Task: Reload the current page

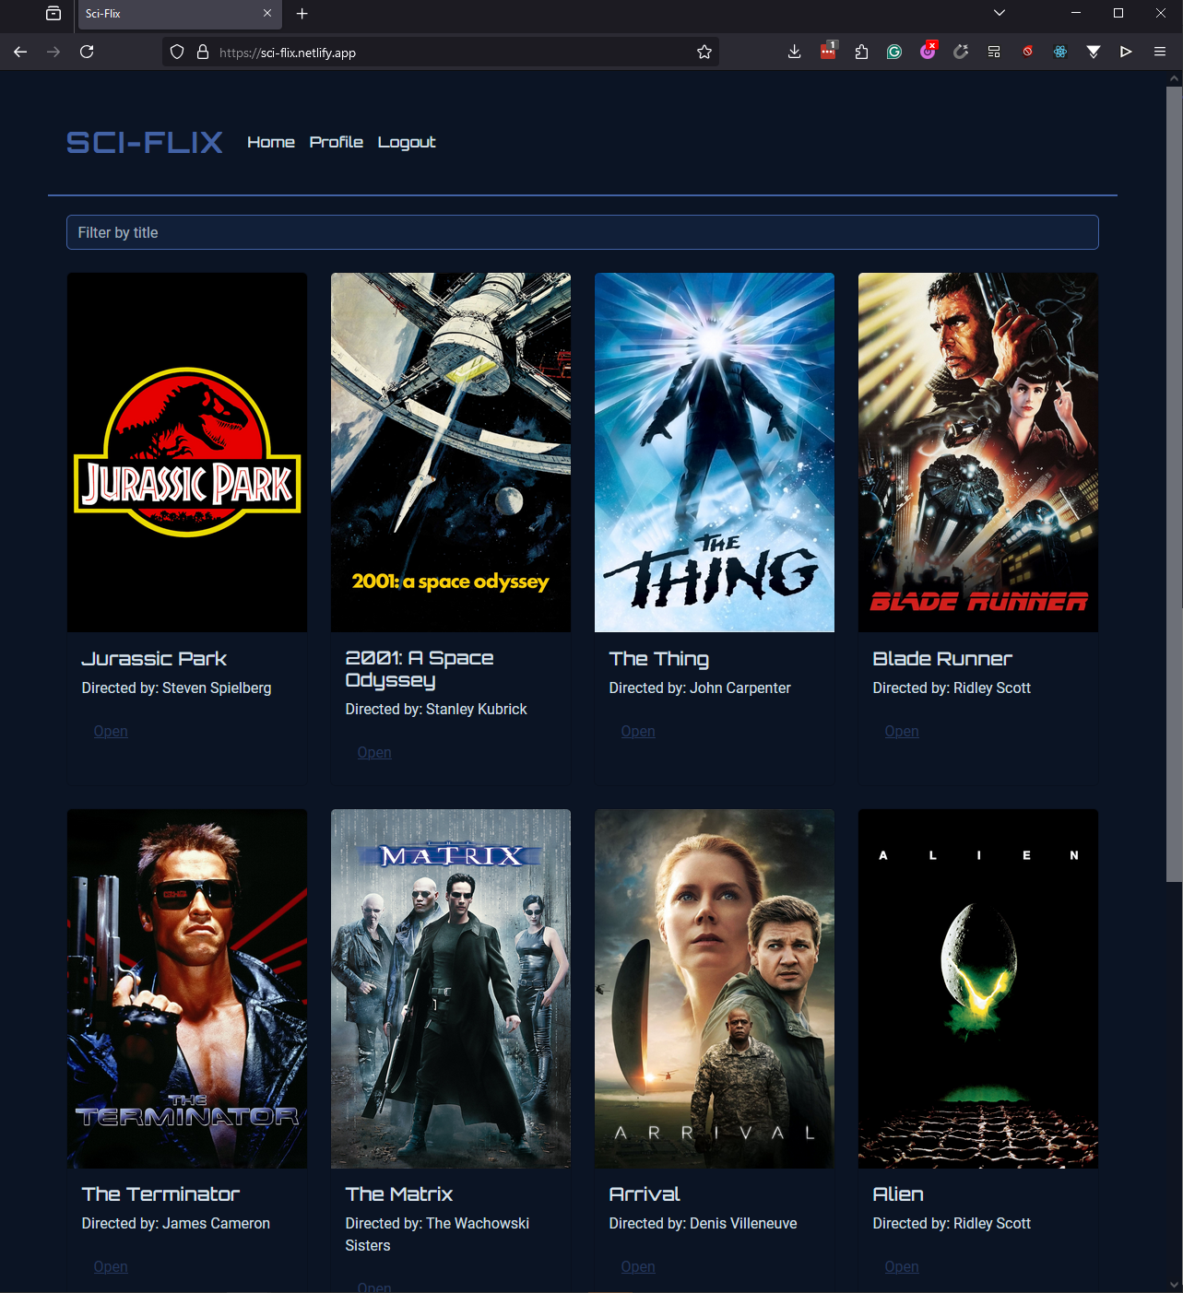Action: [86, 52]
